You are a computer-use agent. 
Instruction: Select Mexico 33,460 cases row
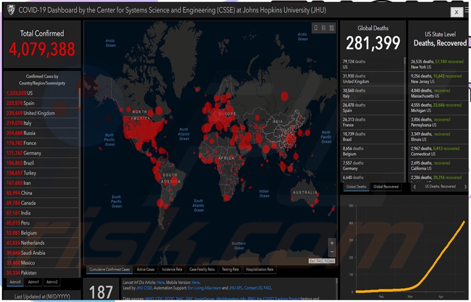tap(42, 263)
